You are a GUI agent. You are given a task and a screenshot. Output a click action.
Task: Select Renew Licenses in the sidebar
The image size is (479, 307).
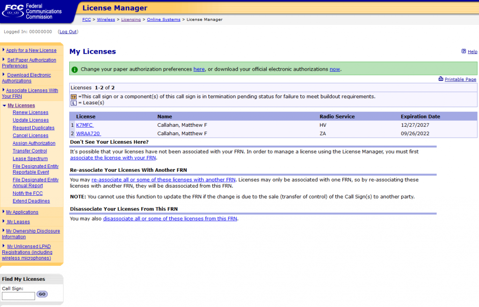[x=30, y=112]
